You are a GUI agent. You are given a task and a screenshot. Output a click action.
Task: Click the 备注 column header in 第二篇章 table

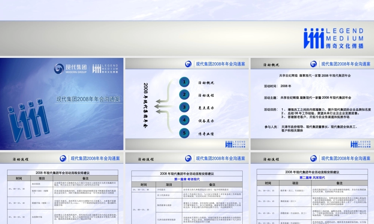(340, 183)
